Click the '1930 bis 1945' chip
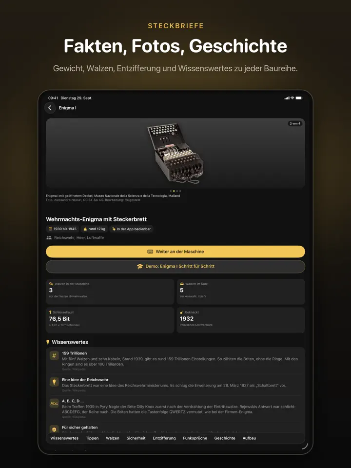 point(63,229)
